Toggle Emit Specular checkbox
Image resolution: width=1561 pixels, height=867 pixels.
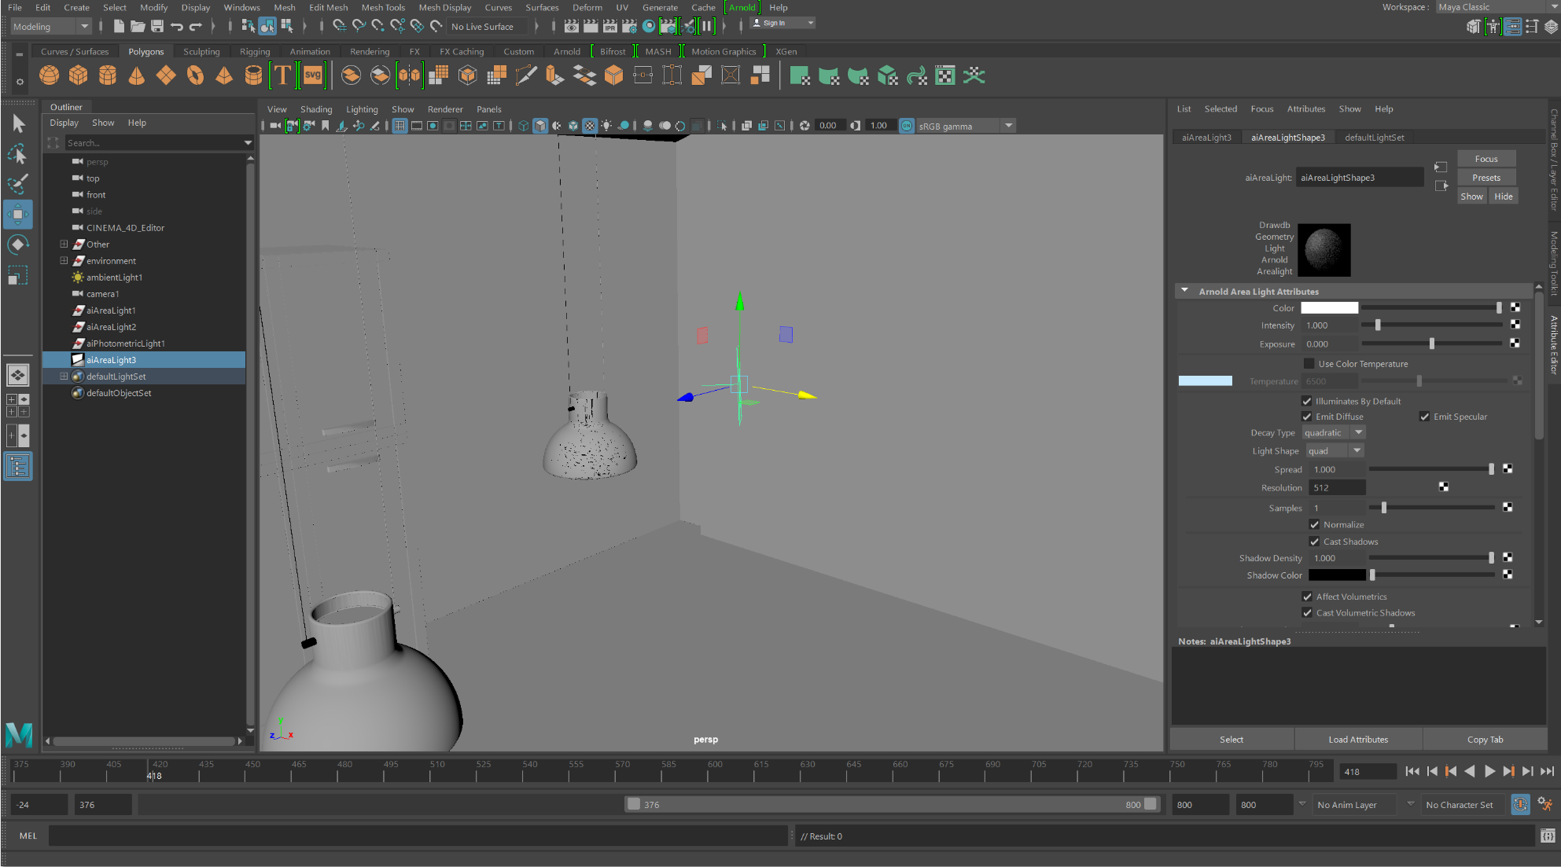pyautogui.click(x=1424, y=417)
